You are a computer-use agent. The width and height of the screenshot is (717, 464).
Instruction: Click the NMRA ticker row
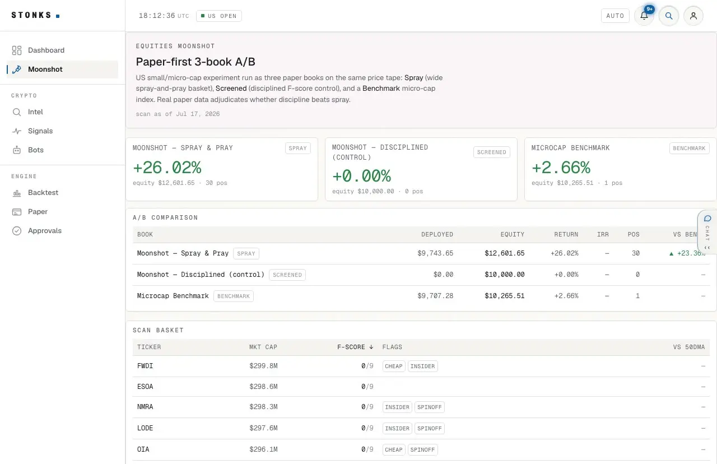(x=421, y=407)
